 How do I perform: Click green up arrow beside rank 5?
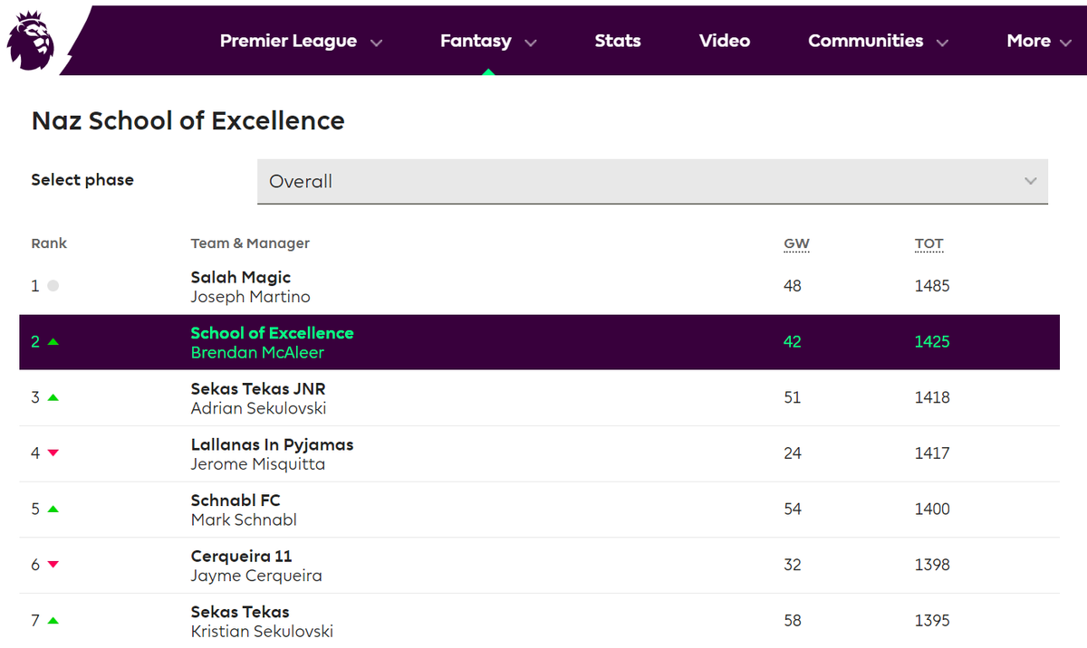coord(53,510)
